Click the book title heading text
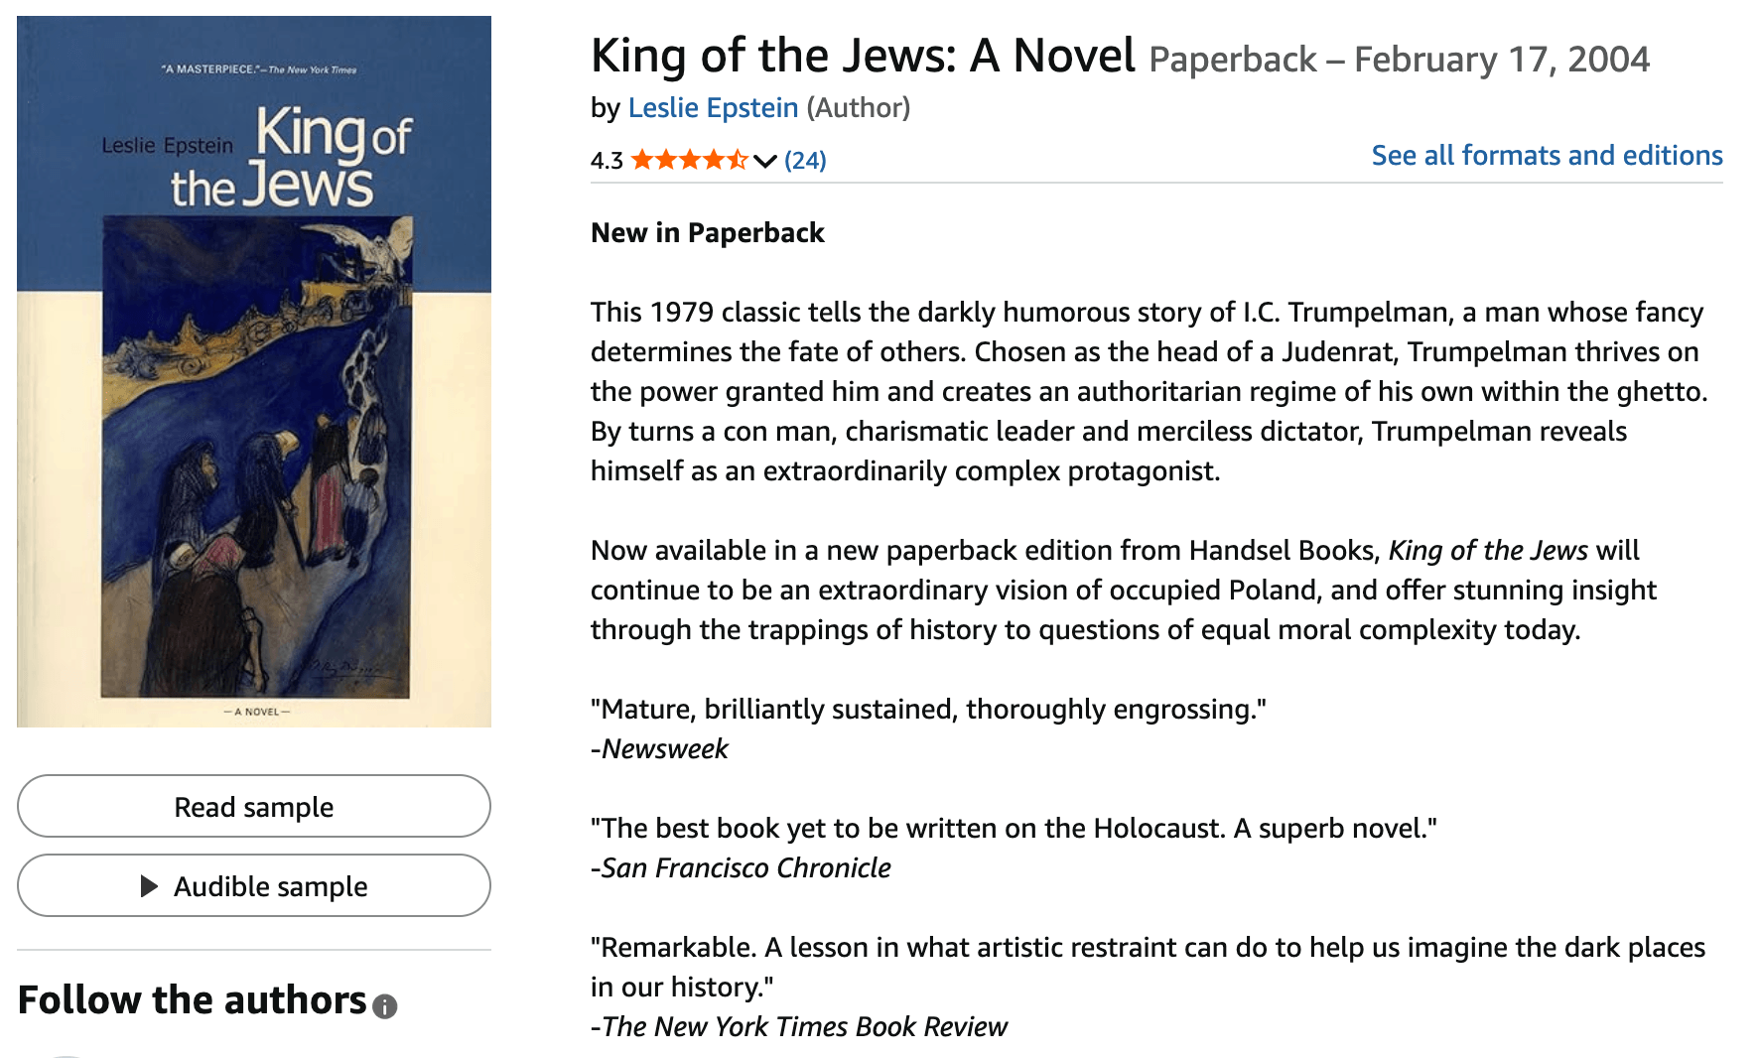 862,56
